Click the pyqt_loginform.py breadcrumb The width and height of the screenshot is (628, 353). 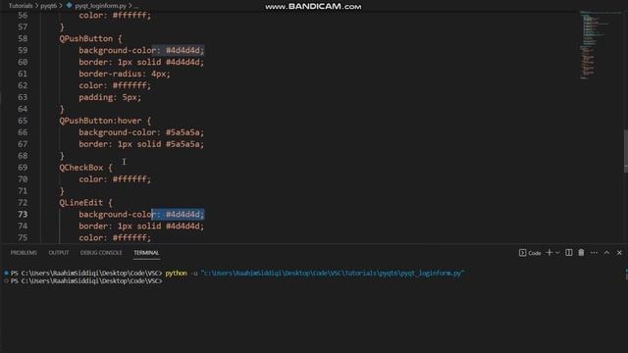click(x=100, y=6)
